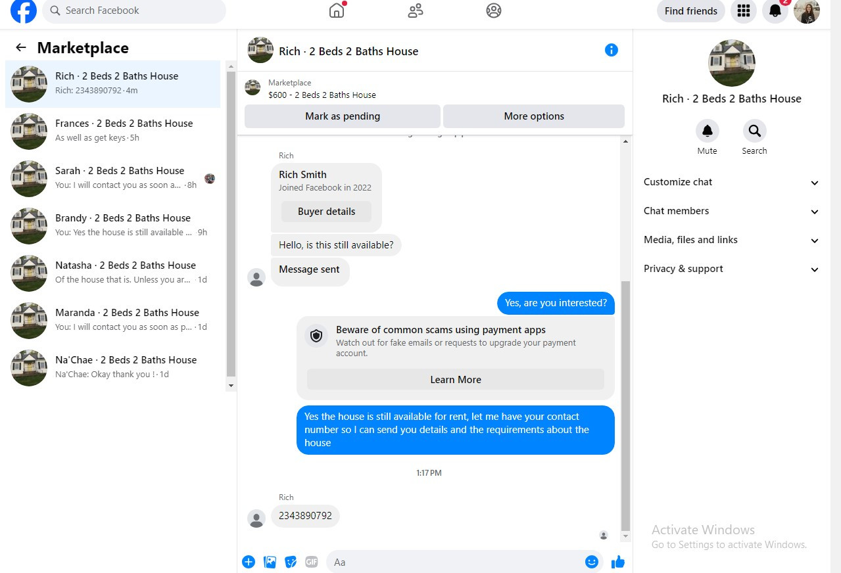This screenshot has height=573, width=841.
Task: Expand Media, files and links section
Action: point(731,240)
